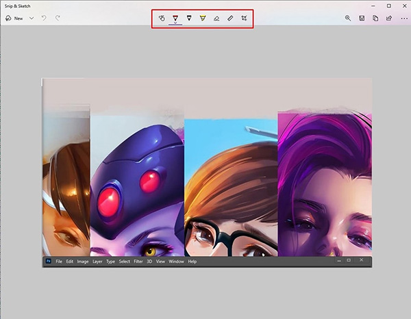Minimize the captured Photoshop window

(339, 261)
